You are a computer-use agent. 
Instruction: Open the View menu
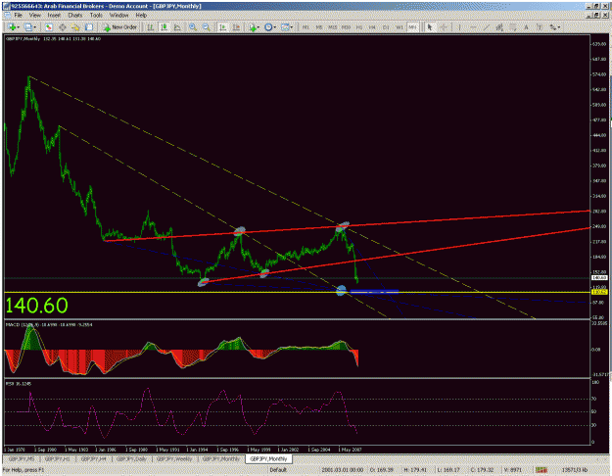34,16
